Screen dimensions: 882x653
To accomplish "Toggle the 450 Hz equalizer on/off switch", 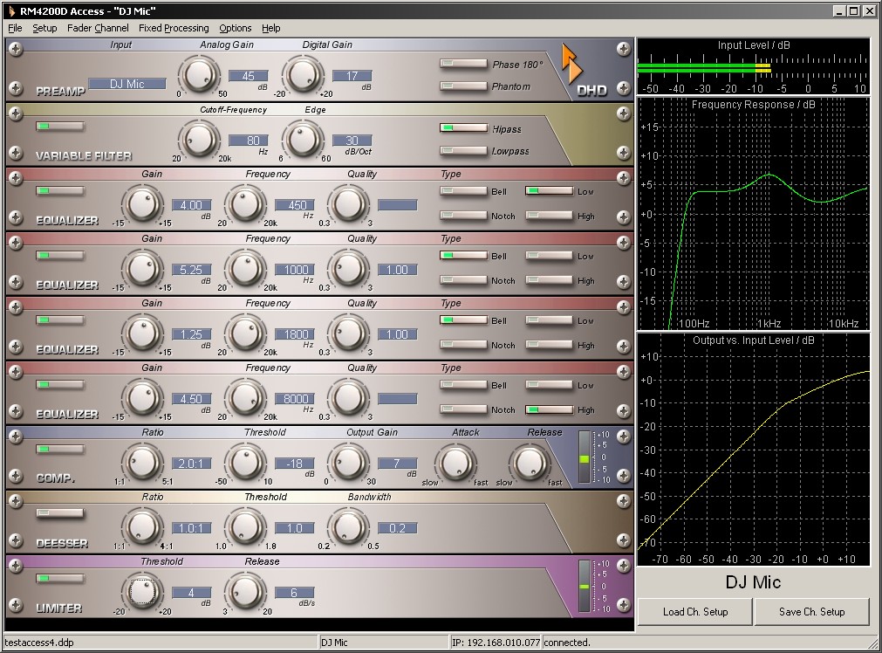I will [60, 191].
